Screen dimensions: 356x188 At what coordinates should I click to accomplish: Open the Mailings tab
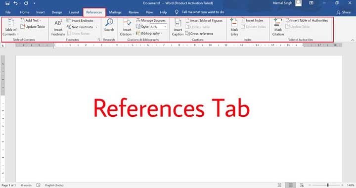115,12
